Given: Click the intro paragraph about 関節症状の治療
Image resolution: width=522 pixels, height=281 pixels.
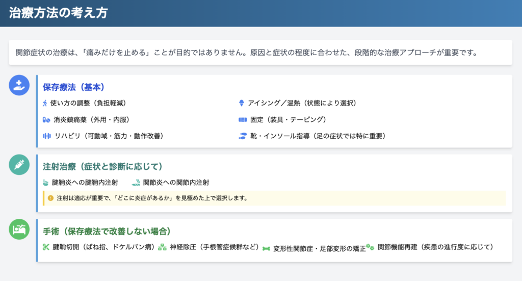Looking at the screenshot, I should 246,53.
